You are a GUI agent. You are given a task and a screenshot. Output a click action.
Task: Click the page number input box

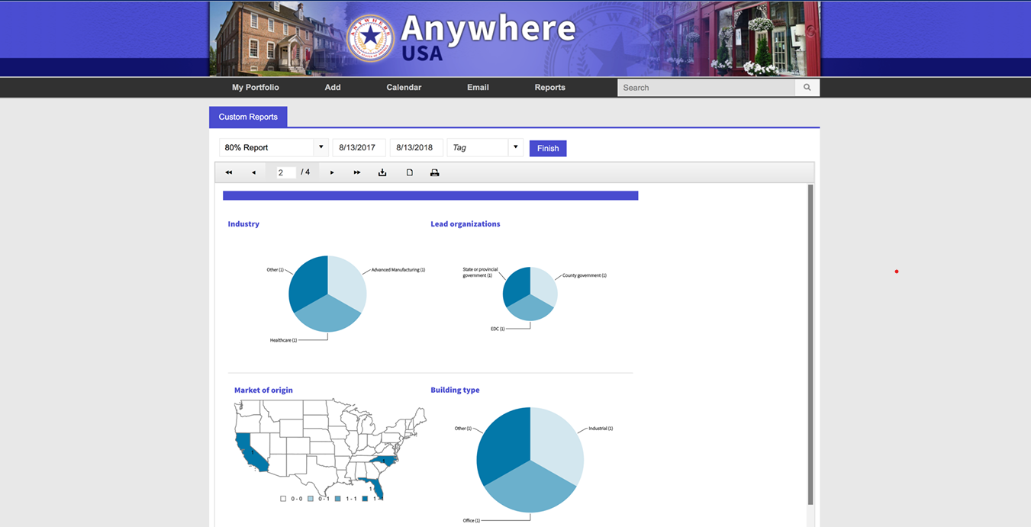[x=285, y=172]
